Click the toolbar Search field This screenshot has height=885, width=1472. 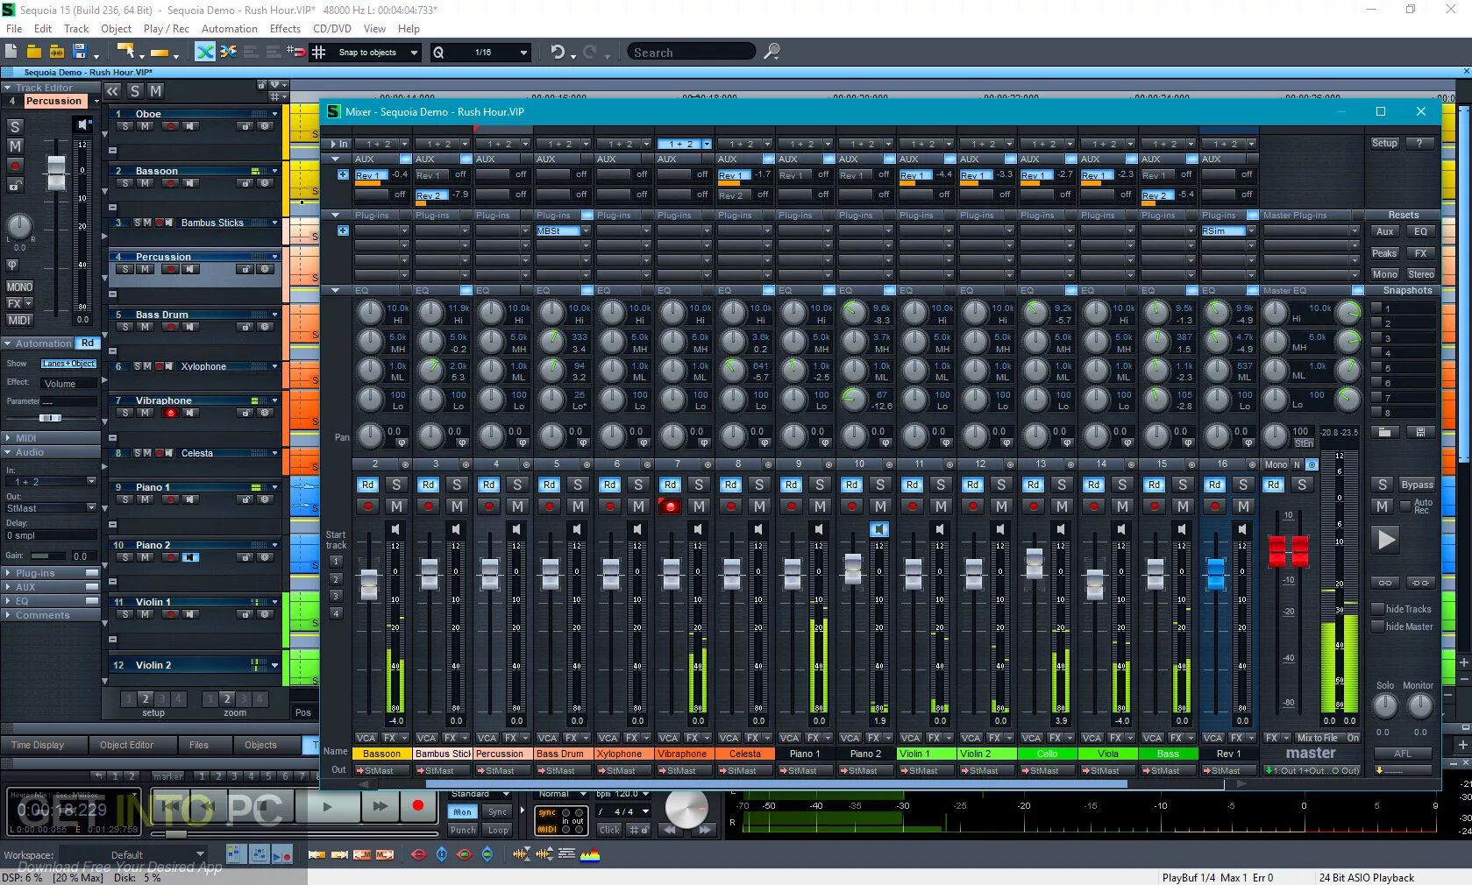coord(691,53)
